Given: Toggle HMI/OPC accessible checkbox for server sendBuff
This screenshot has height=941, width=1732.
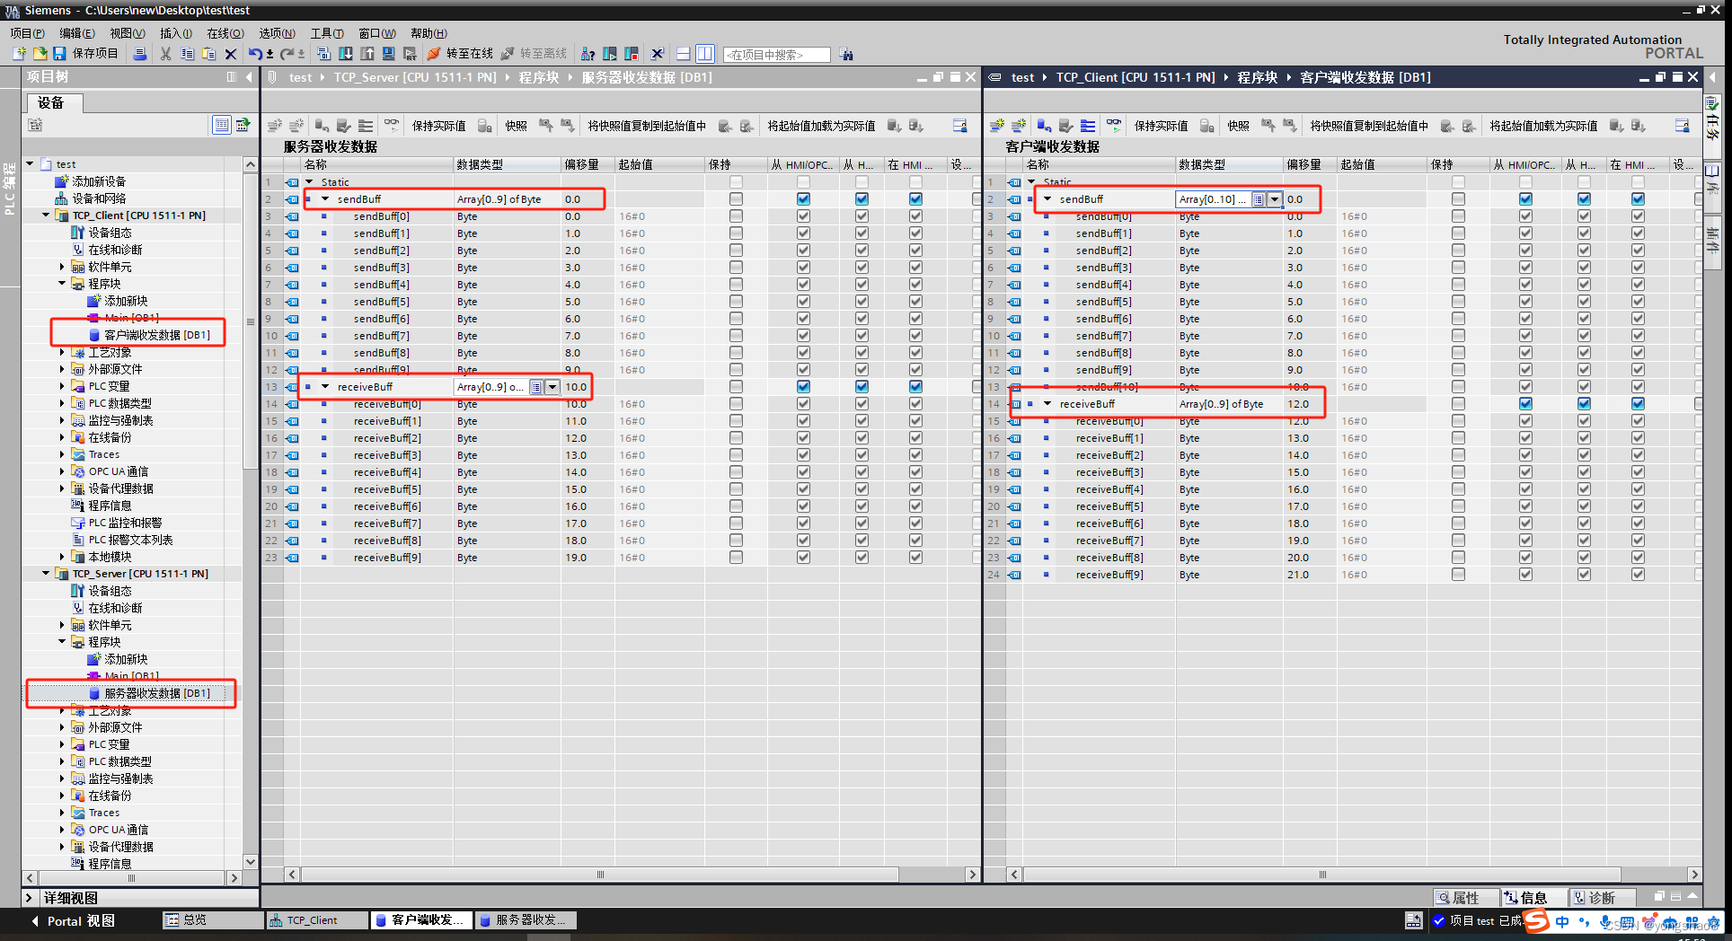Looking at the screenshot, I should coord(803,199).
